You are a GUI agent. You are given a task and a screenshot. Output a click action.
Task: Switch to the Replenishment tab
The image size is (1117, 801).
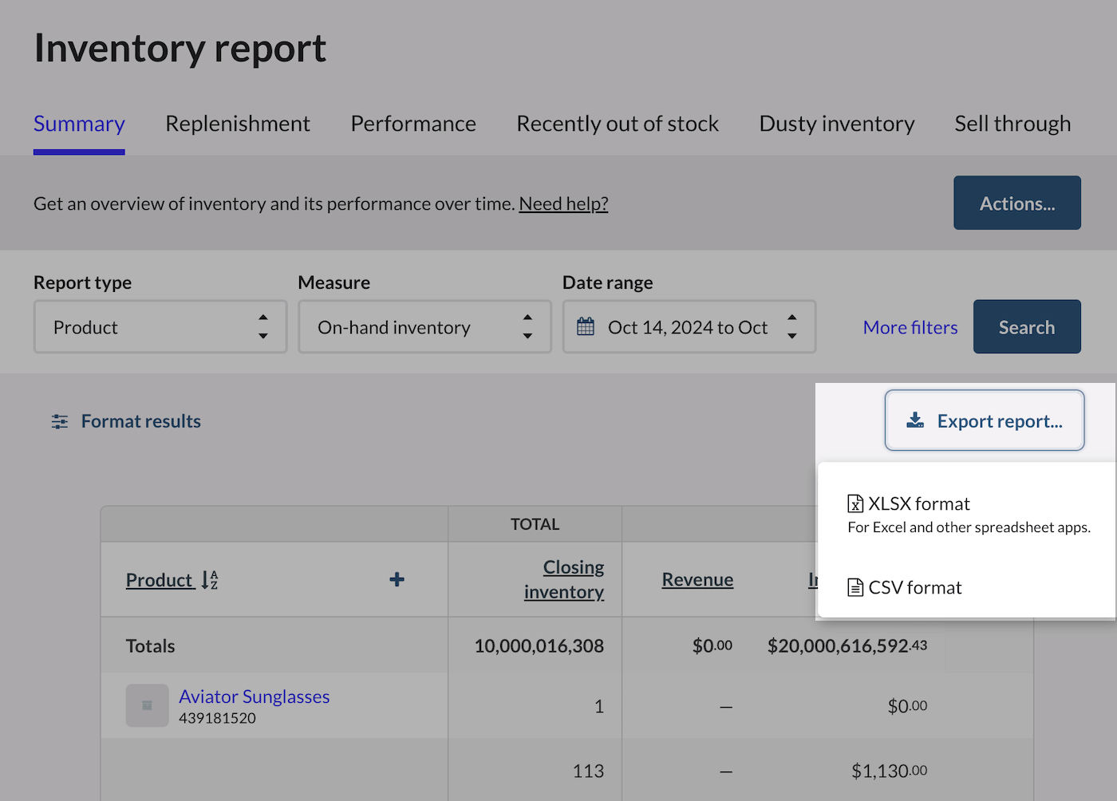tap(238, 124)
